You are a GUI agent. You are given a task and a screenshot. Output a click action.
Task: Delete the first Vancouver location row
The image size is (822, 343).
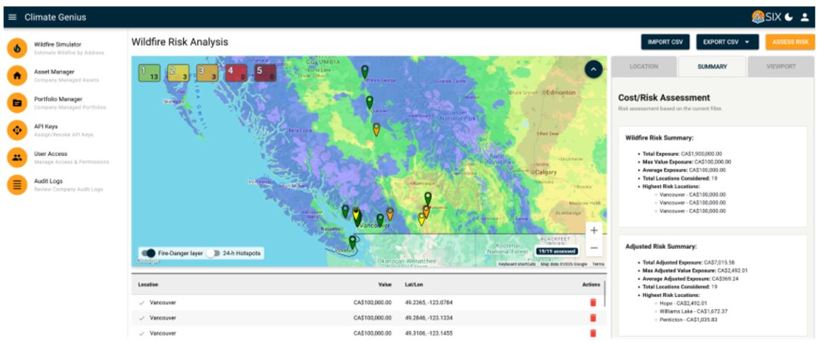[593, 303]
